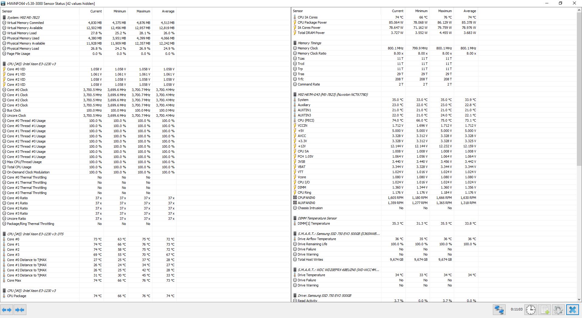Screen dimensions: 582x318
Task: Click the thermometer icon beside Drive Airflow Temperature
Action: coord(295,239)
